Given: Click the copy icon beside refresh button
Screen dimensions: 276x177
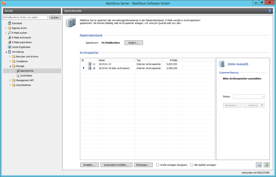Looking at the screenshot, I should coord(259,165).
